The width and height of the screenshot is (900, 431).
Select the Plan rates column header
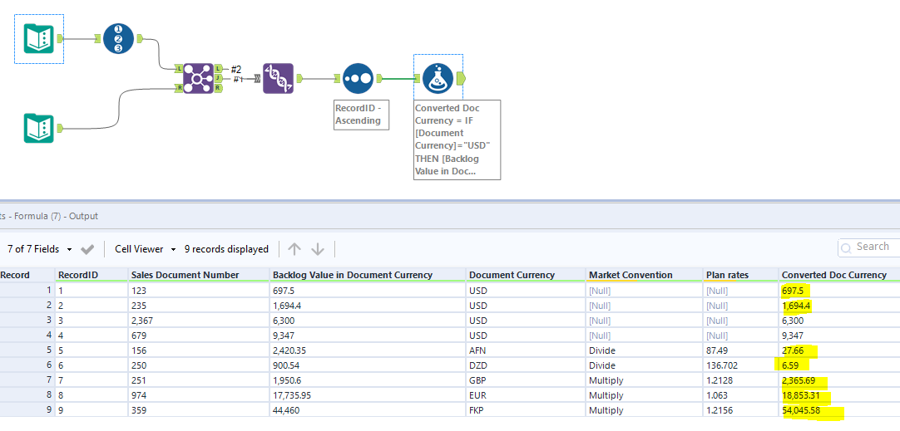729,275
